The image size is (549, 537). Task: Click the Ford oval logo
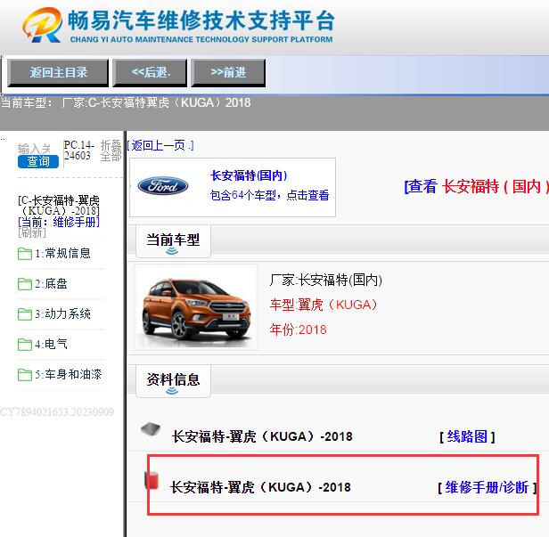tap(163, 186)
